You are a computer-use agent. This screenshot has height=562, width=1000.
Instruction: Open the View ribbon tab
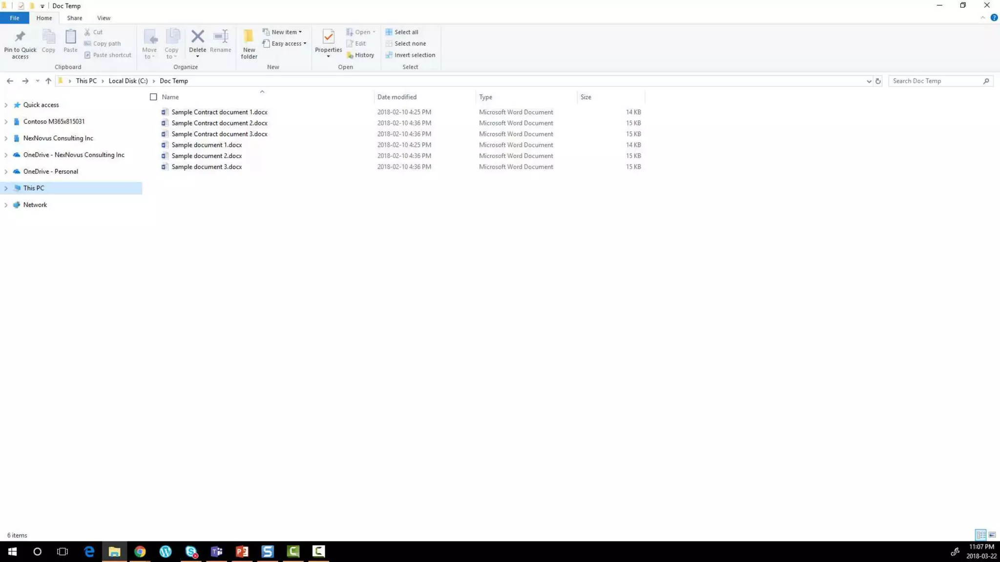(104, 18)
